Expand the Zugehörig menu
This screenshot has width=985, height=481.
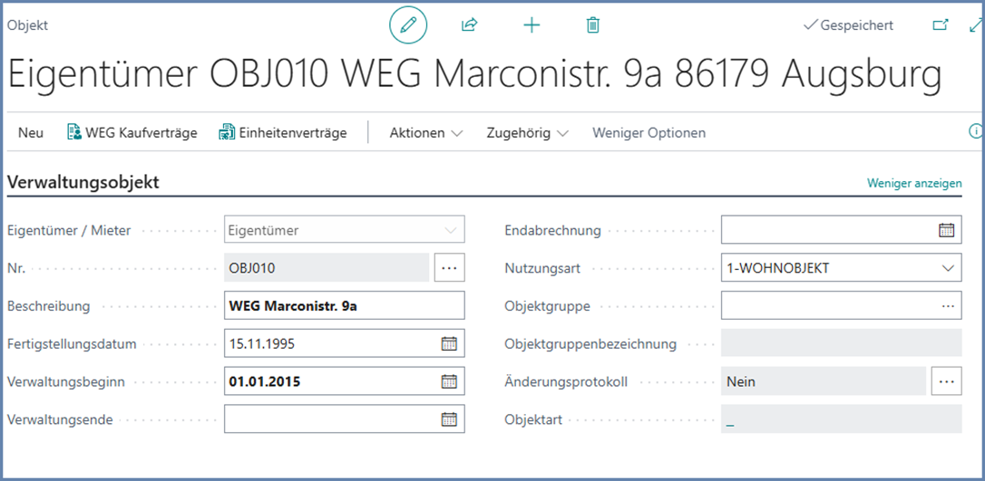(527, 133)
